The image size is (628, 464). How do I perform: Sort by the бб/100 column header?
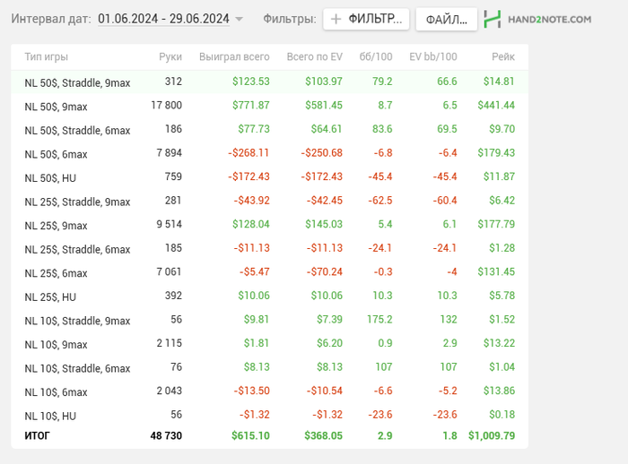click(x=376, y=56)
